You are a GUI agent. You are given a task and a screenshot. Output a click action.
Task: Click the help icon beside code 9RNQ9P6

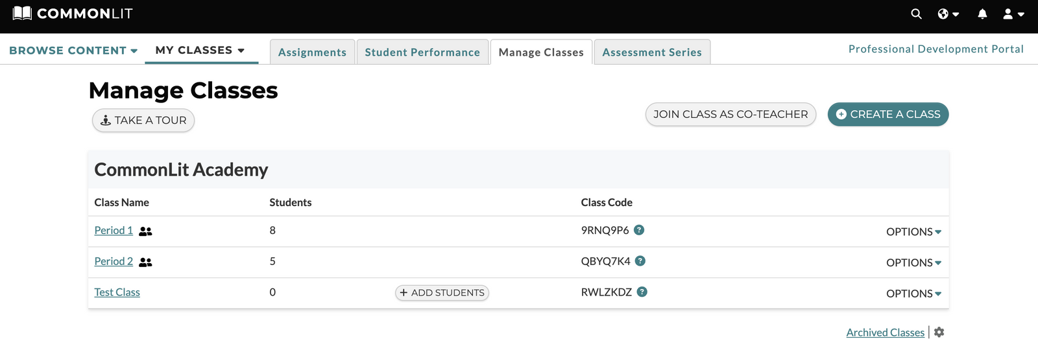tap(639, 230)
